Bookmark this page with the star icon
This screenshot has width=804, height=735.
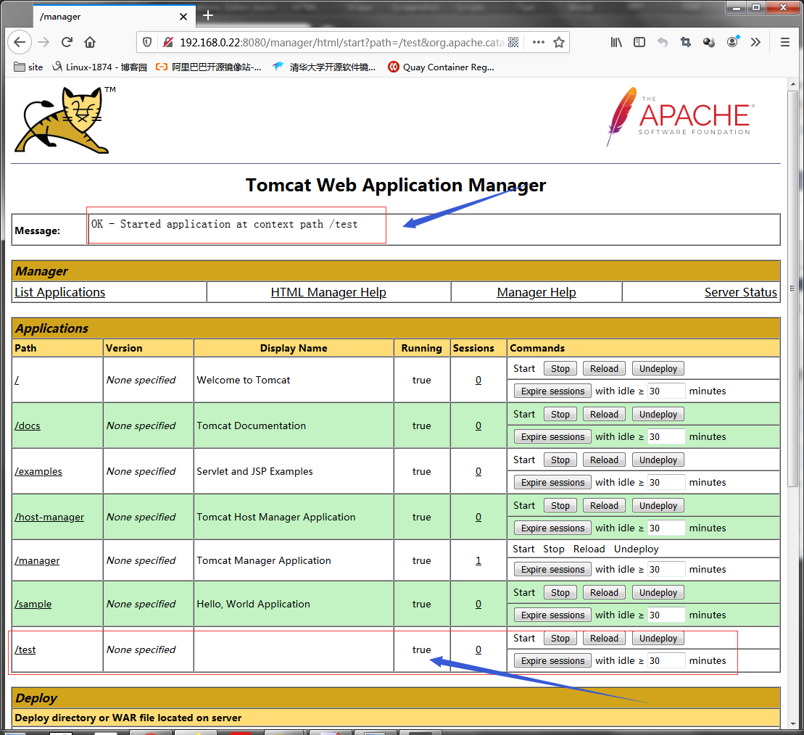pos(559,42)
